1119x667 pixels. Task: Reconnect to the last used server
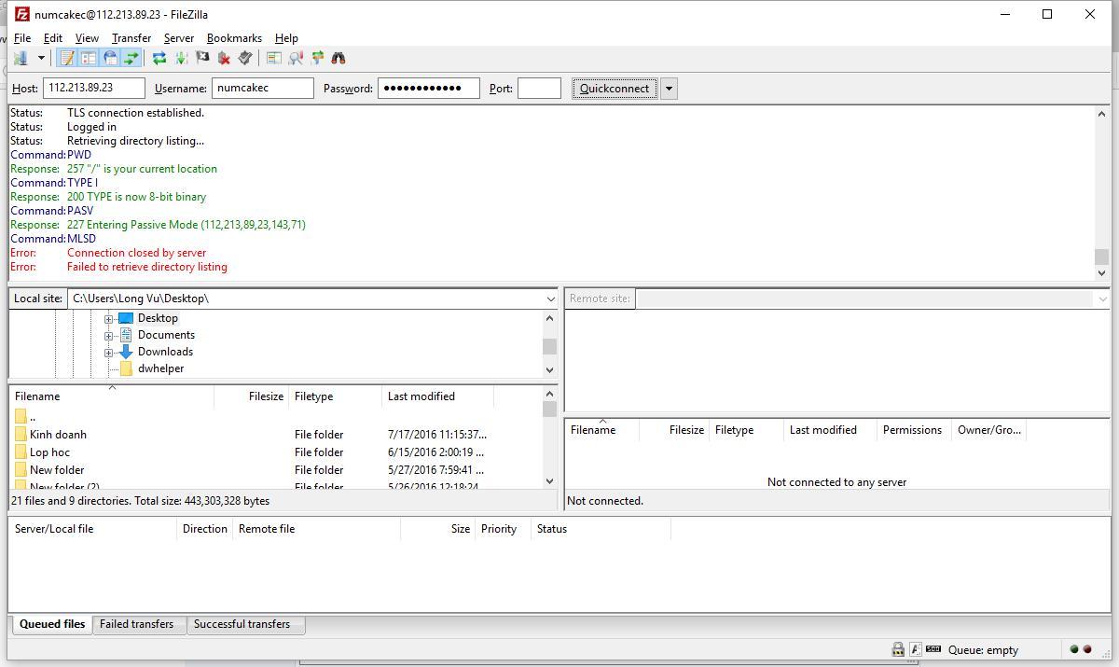pos(245,58)
